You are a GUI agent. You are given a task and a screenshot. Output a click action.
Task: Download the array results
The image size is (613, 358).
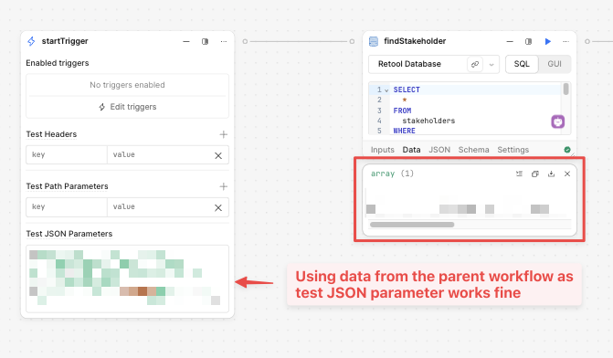coord(551,174)
